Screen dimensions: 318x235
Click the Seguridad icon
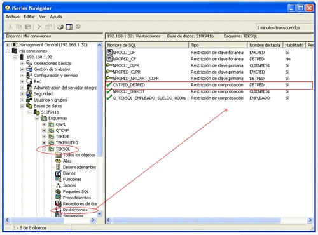pyautogui.click(x=29, y=93)
